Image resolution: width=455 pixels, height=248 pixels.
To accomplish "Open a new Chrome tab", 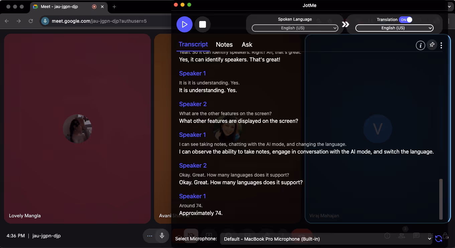I will pos(114,7).
